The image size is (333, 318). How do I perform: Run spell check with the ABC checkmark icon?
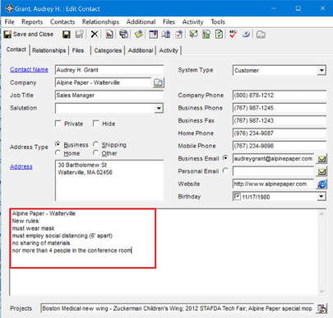point(233,35)
